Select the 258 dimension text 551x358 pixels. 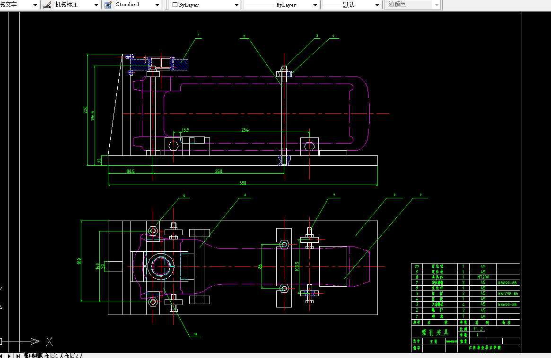[x=218, y=171]
